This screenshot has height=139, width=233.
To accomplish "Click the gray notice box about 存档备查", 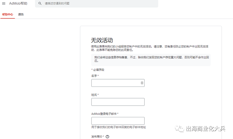I will coord(151,60).
